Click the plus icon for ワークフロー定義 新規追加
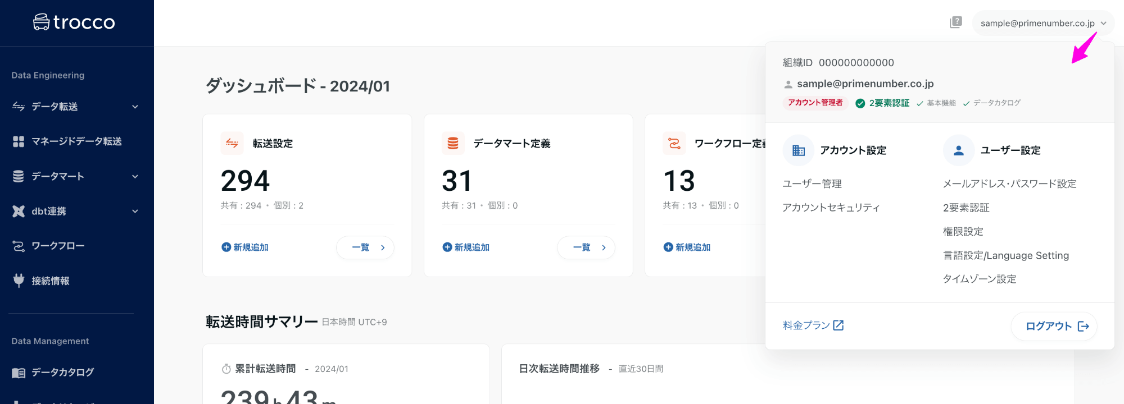The image size is (1124, 404). coord(668,247)
